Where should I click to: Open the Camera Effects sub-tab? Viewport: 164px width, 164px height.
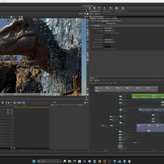click(x=105, y=21)
